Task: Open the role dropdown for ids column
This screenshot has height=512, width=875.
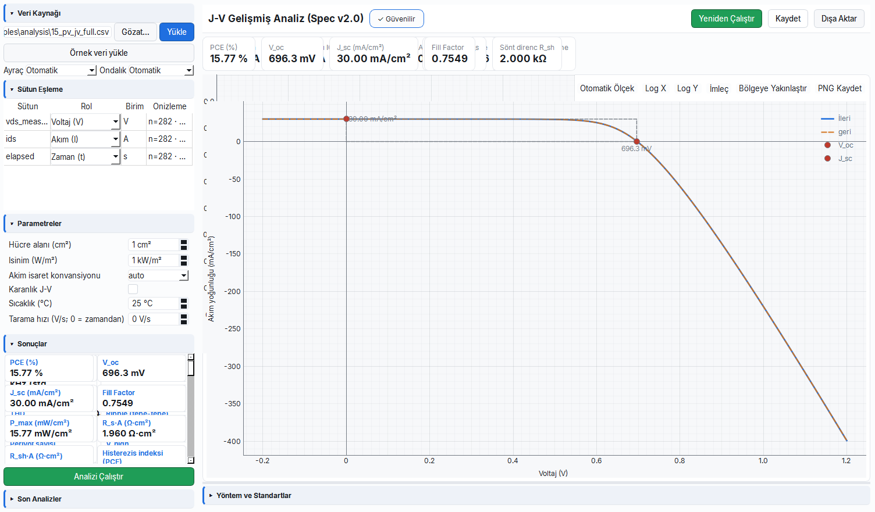Action: pyautogui.click(x=85, y=139)
